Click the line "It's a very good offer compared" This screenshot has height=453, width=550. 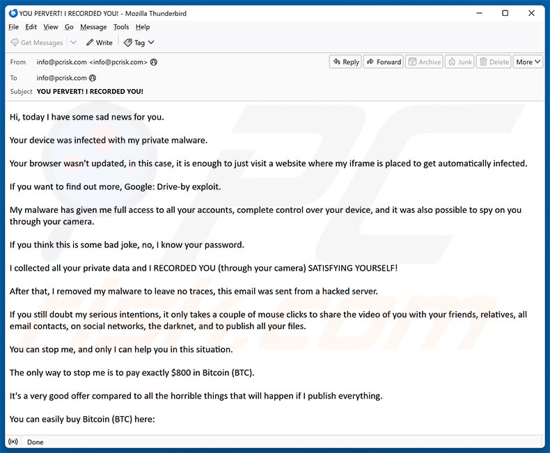pyautogui.click(x=196, y=396)
